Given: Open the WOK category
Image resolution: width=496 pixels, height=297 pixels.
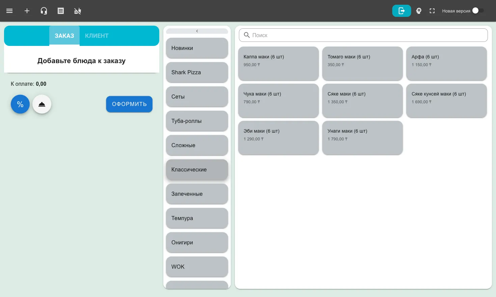Looking at the screenshot, I should [x=197, y=267].
